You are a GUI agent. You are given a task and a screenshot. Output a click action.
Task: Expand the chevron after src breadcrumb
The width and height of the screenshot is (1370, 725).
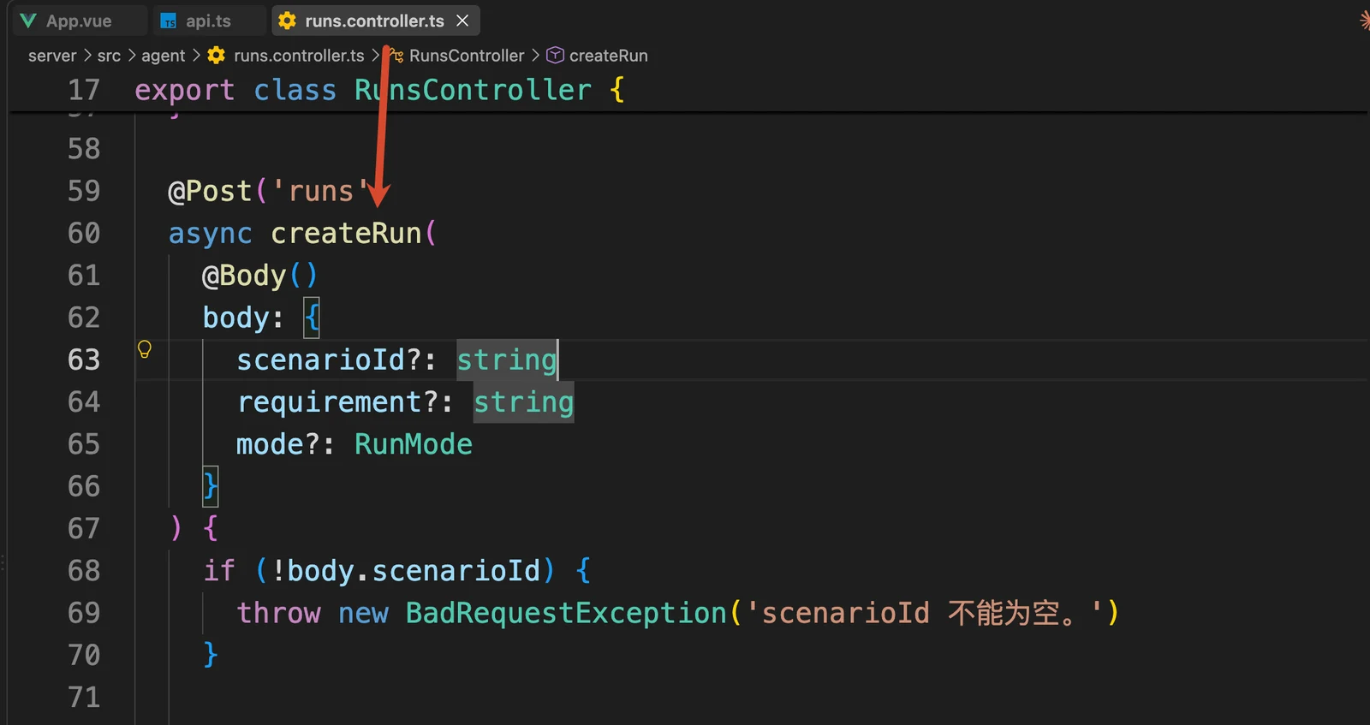tap(131, 55)
